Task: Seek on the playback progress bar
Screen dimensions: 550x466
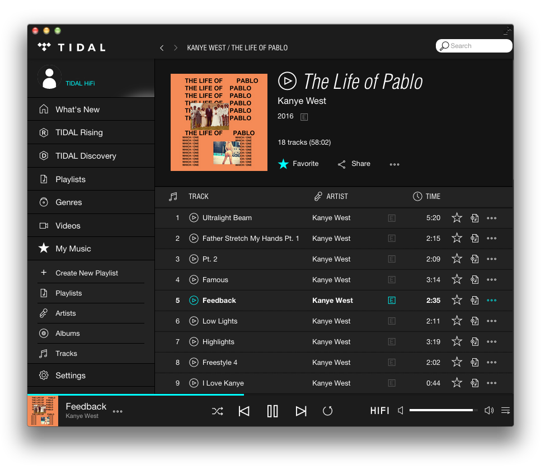Action: [270, 394]
